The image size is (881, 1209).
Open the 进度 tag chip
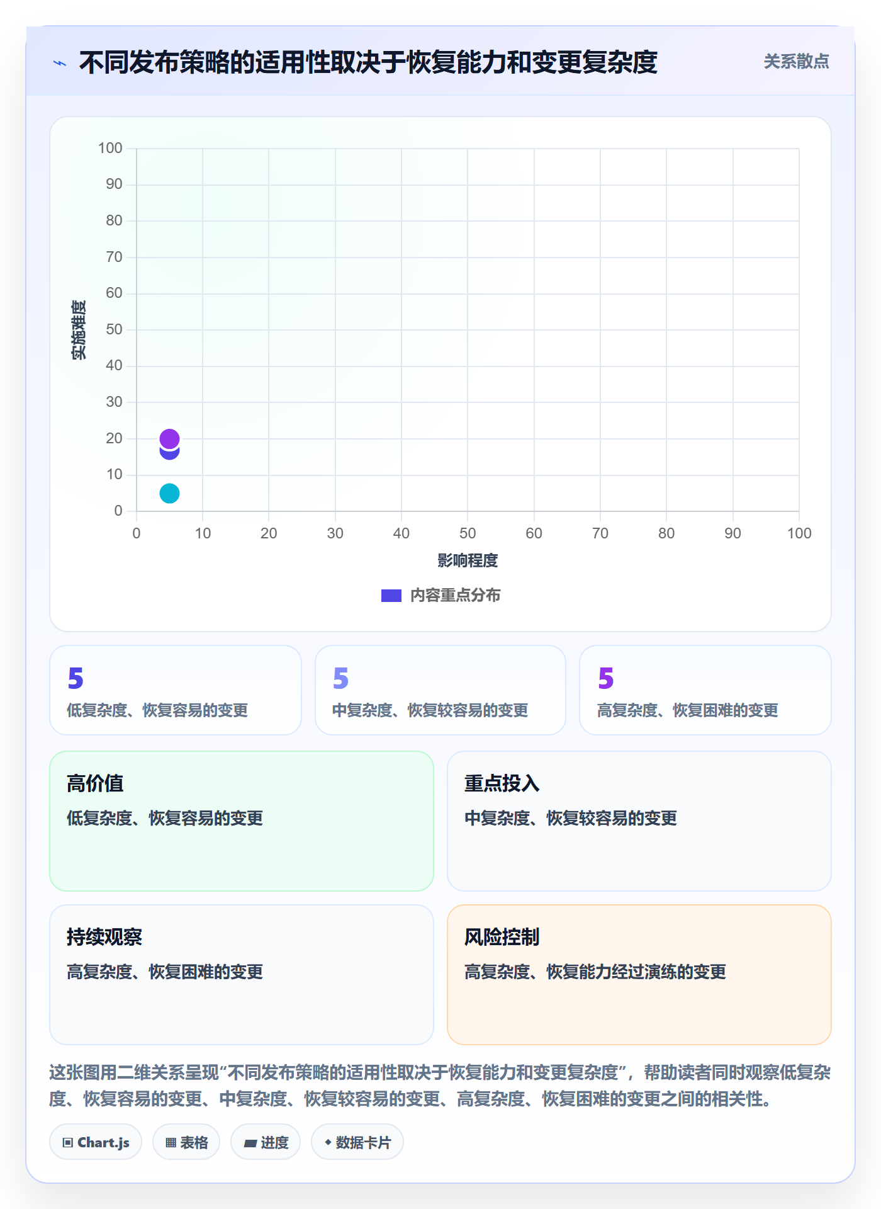(x=266, y=1142)
